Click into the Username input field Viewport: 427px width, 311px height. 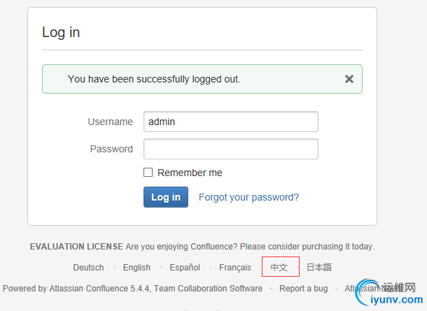(x=231, y=122)
